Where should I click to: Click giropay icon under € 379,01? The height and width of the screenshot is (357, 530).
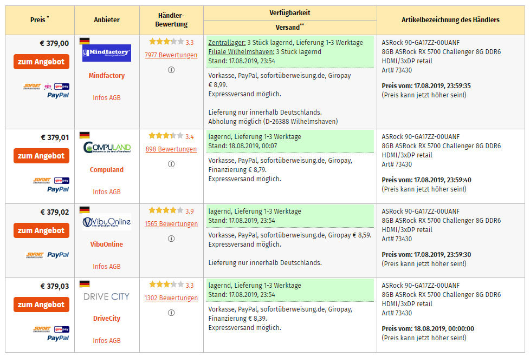62,181
